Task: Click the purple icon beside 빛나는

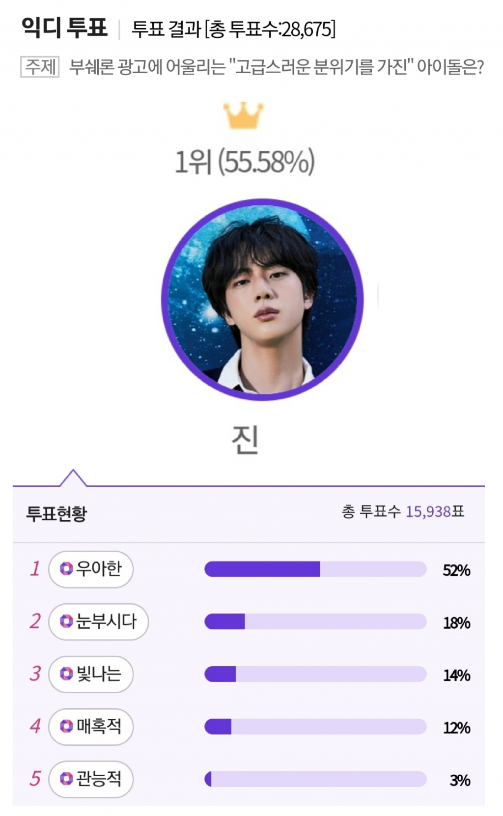Action: [66, 674]
